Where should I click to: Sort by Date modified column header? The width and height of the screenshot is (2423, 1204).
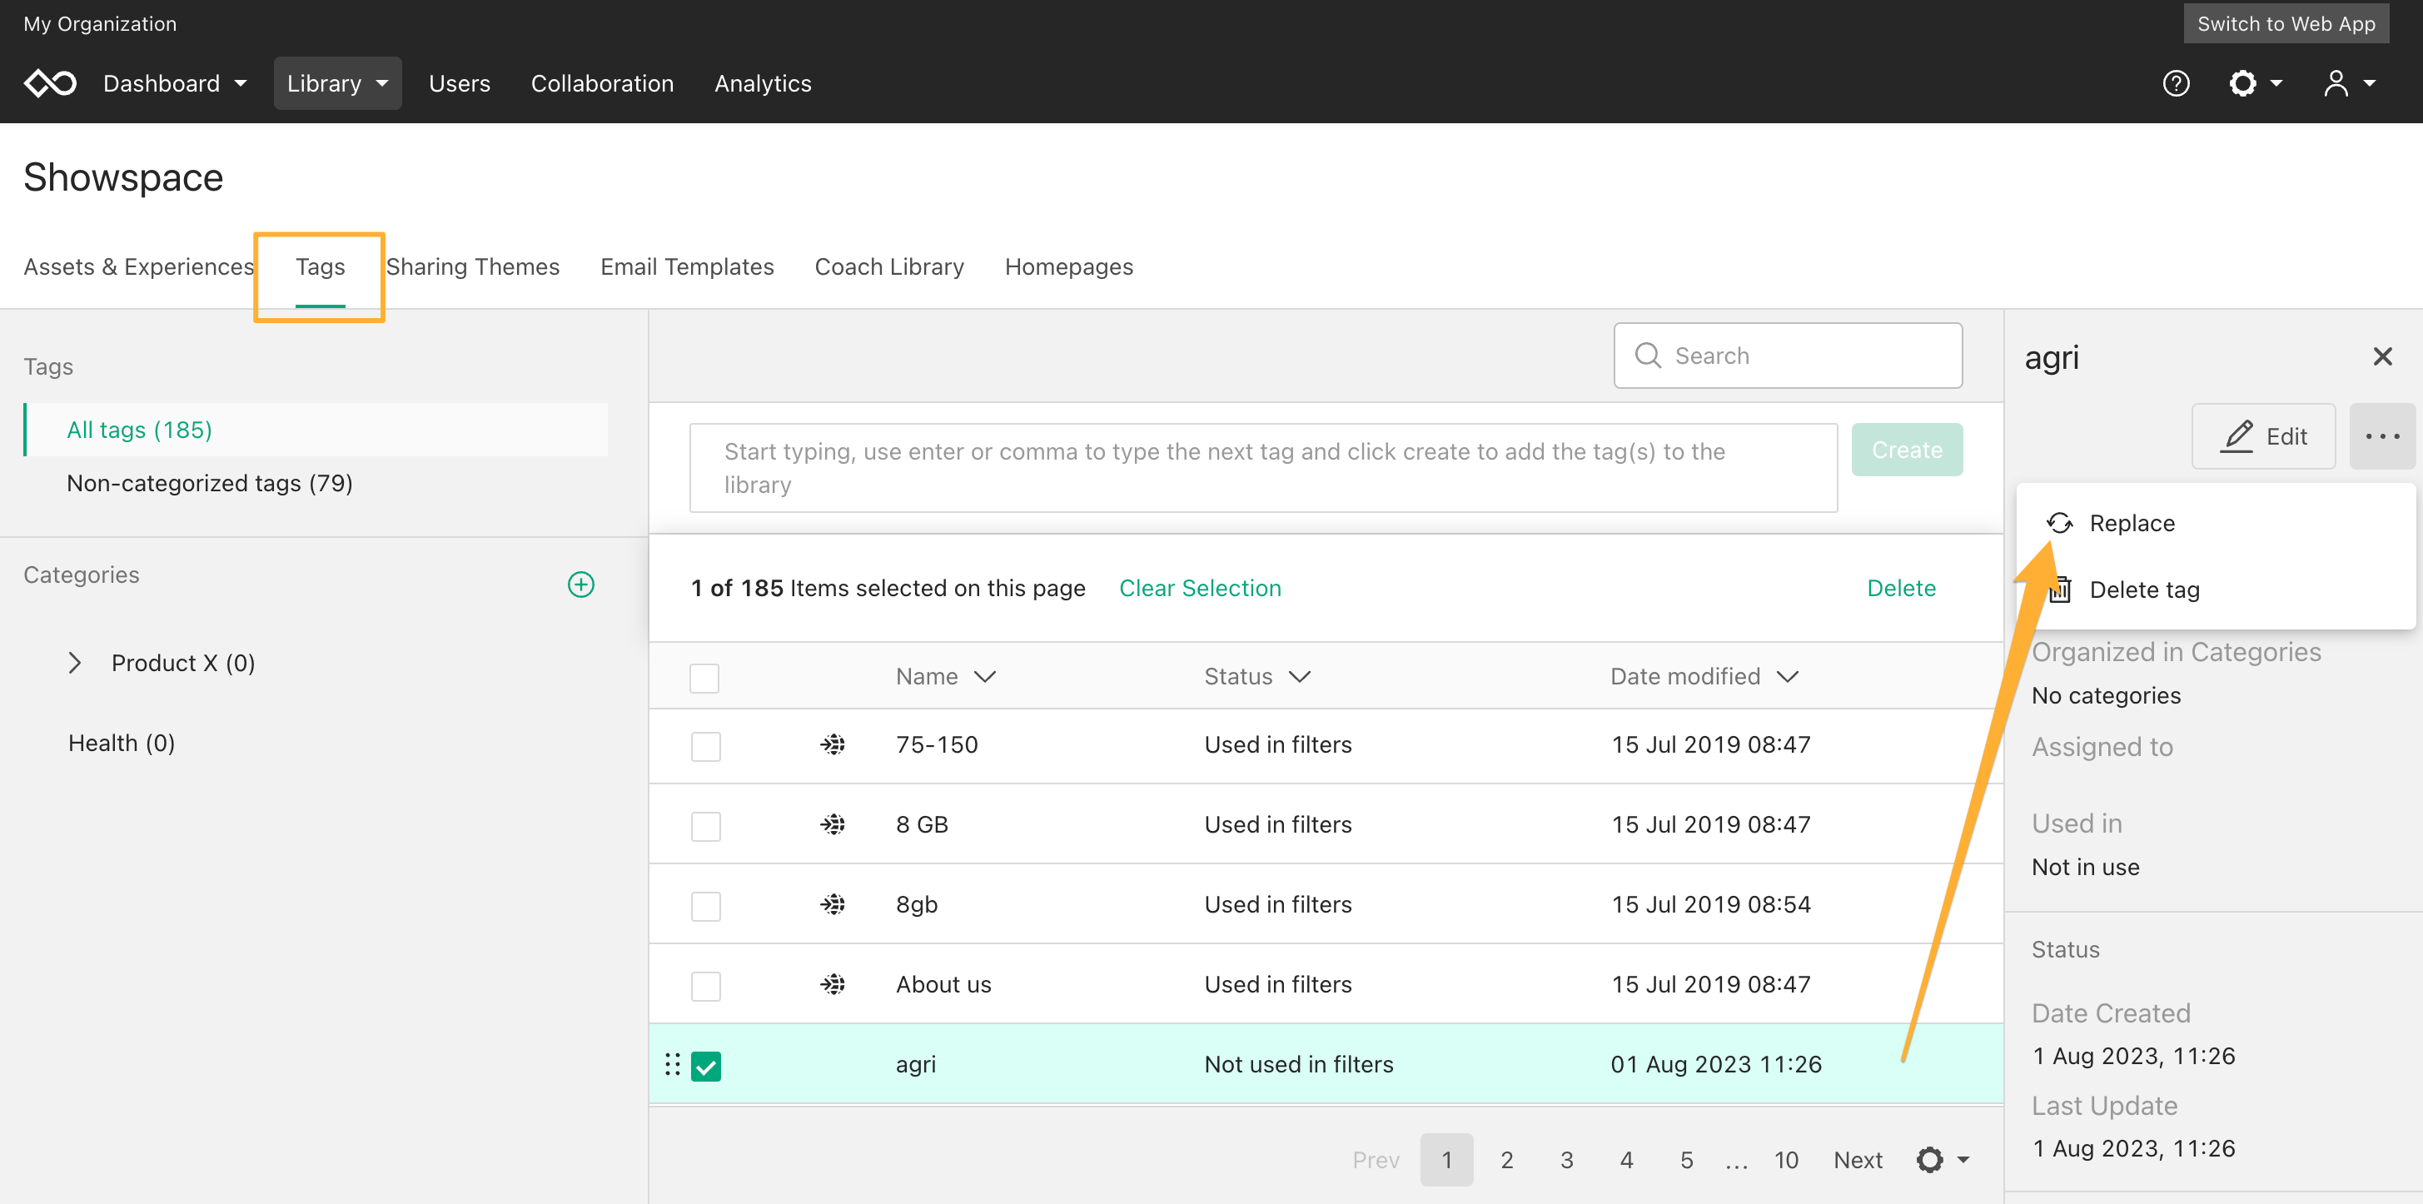tap(1704, 676)
